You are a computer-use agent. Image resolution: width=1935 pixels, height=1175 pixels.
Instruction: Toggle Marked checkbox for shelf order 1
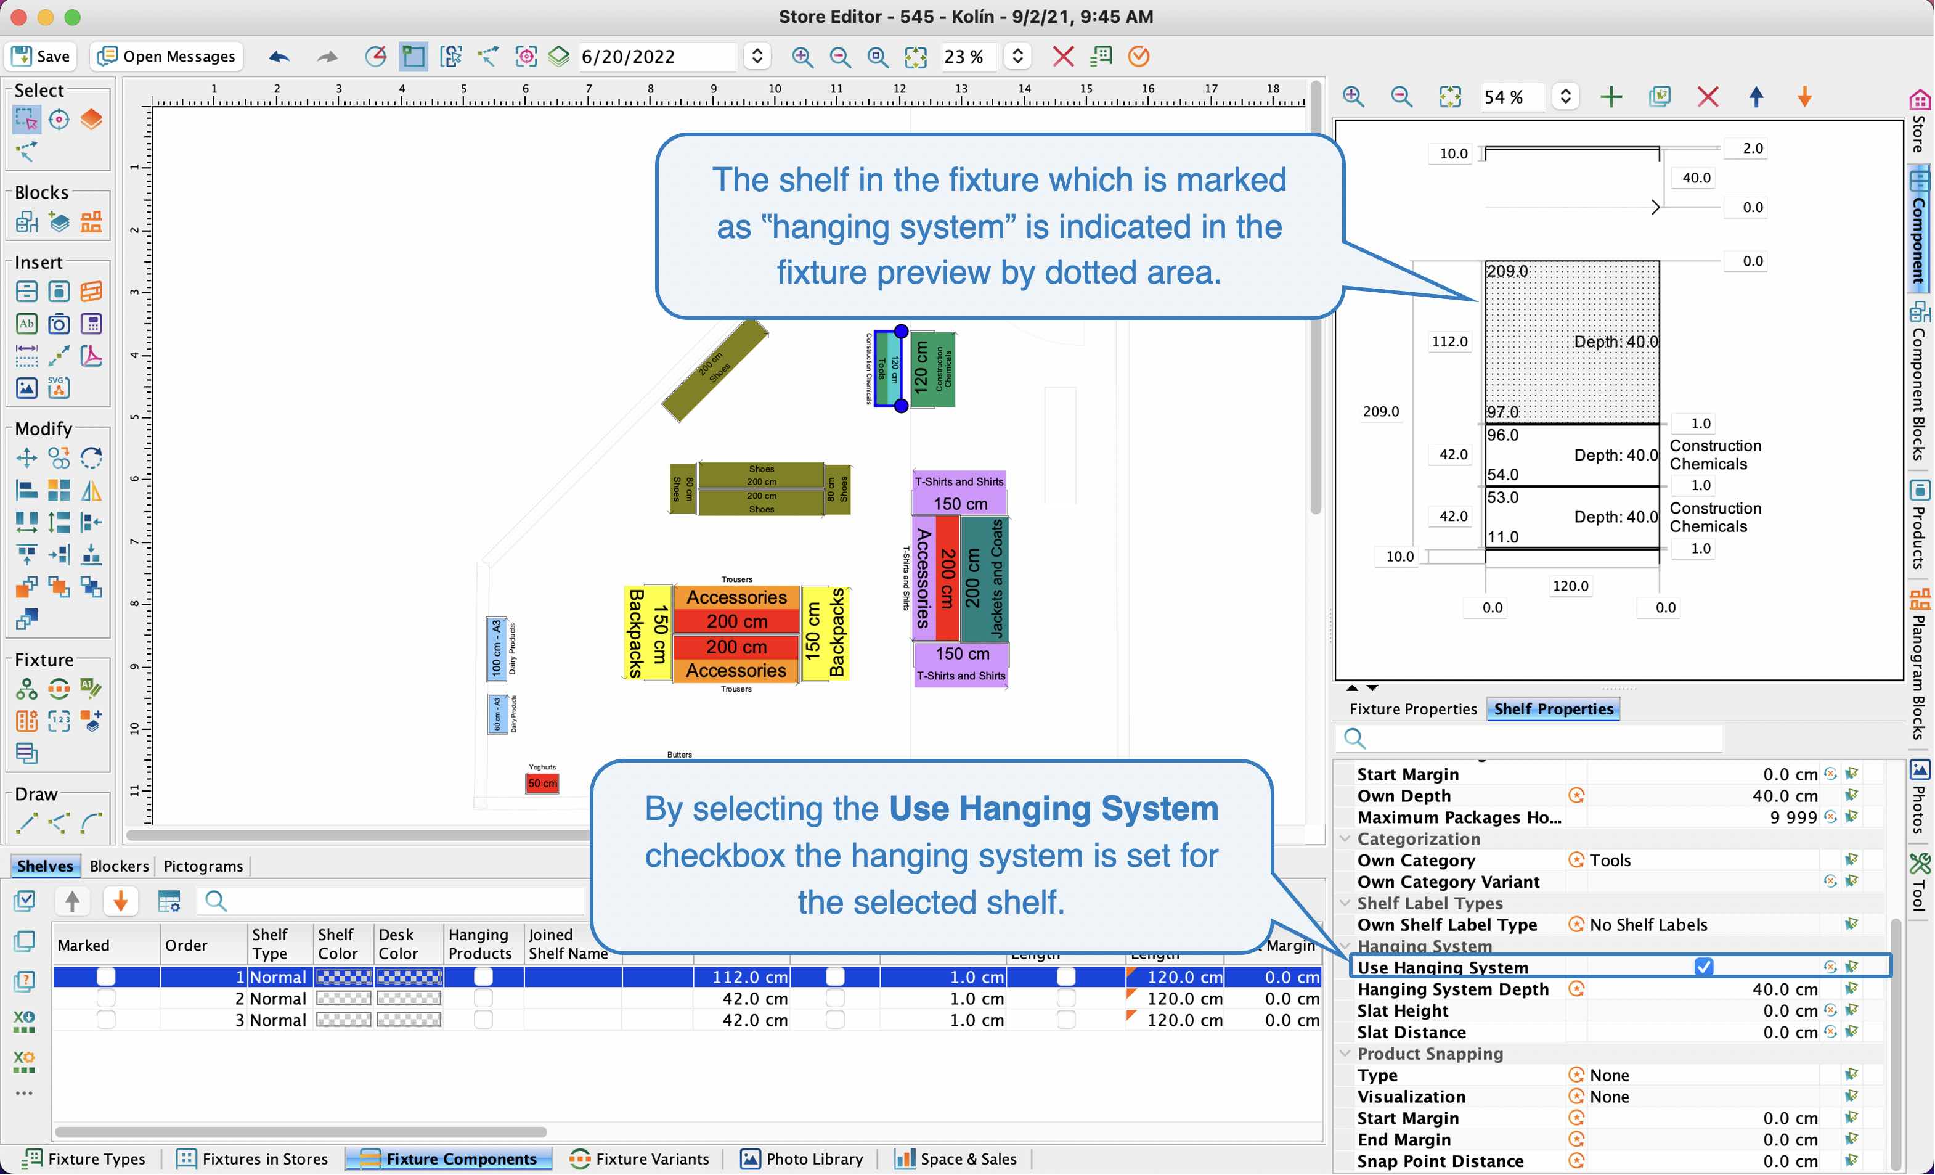[x=105, y=977]
